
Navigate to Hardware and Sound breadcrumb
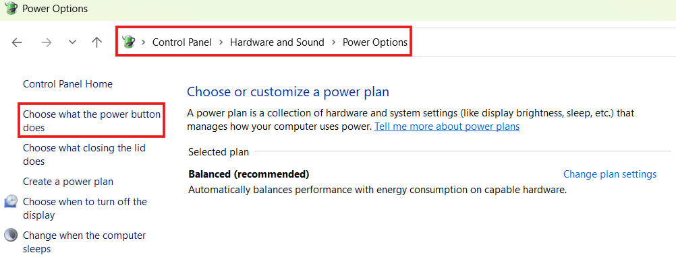277,42
